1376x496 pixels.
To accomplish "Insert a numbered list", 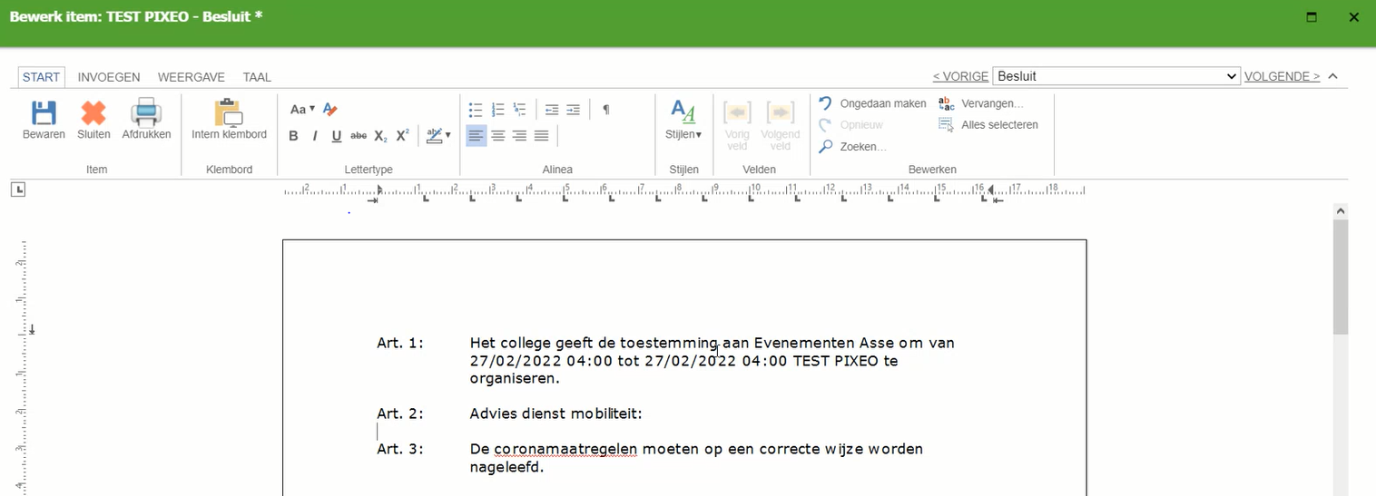I will pyautogui.click(x=497, y=110).
